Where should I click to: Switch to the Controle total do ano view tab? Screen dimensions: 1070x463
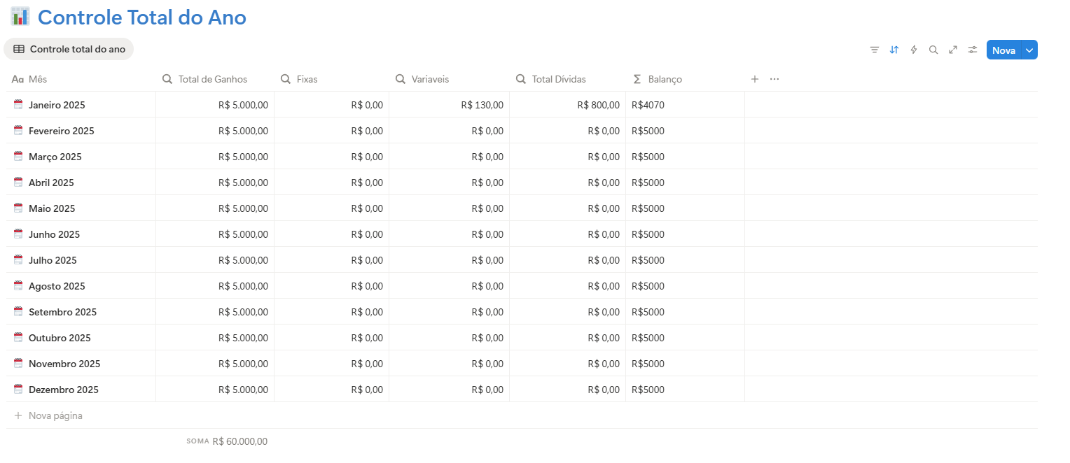69,49
